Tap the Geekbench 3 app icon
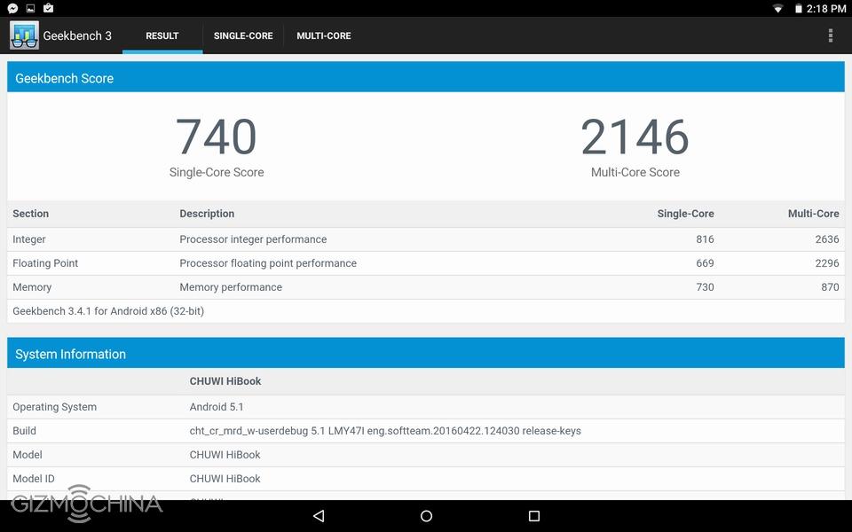The height and width of the screenshot is (532, 852). tap(24, 35)
